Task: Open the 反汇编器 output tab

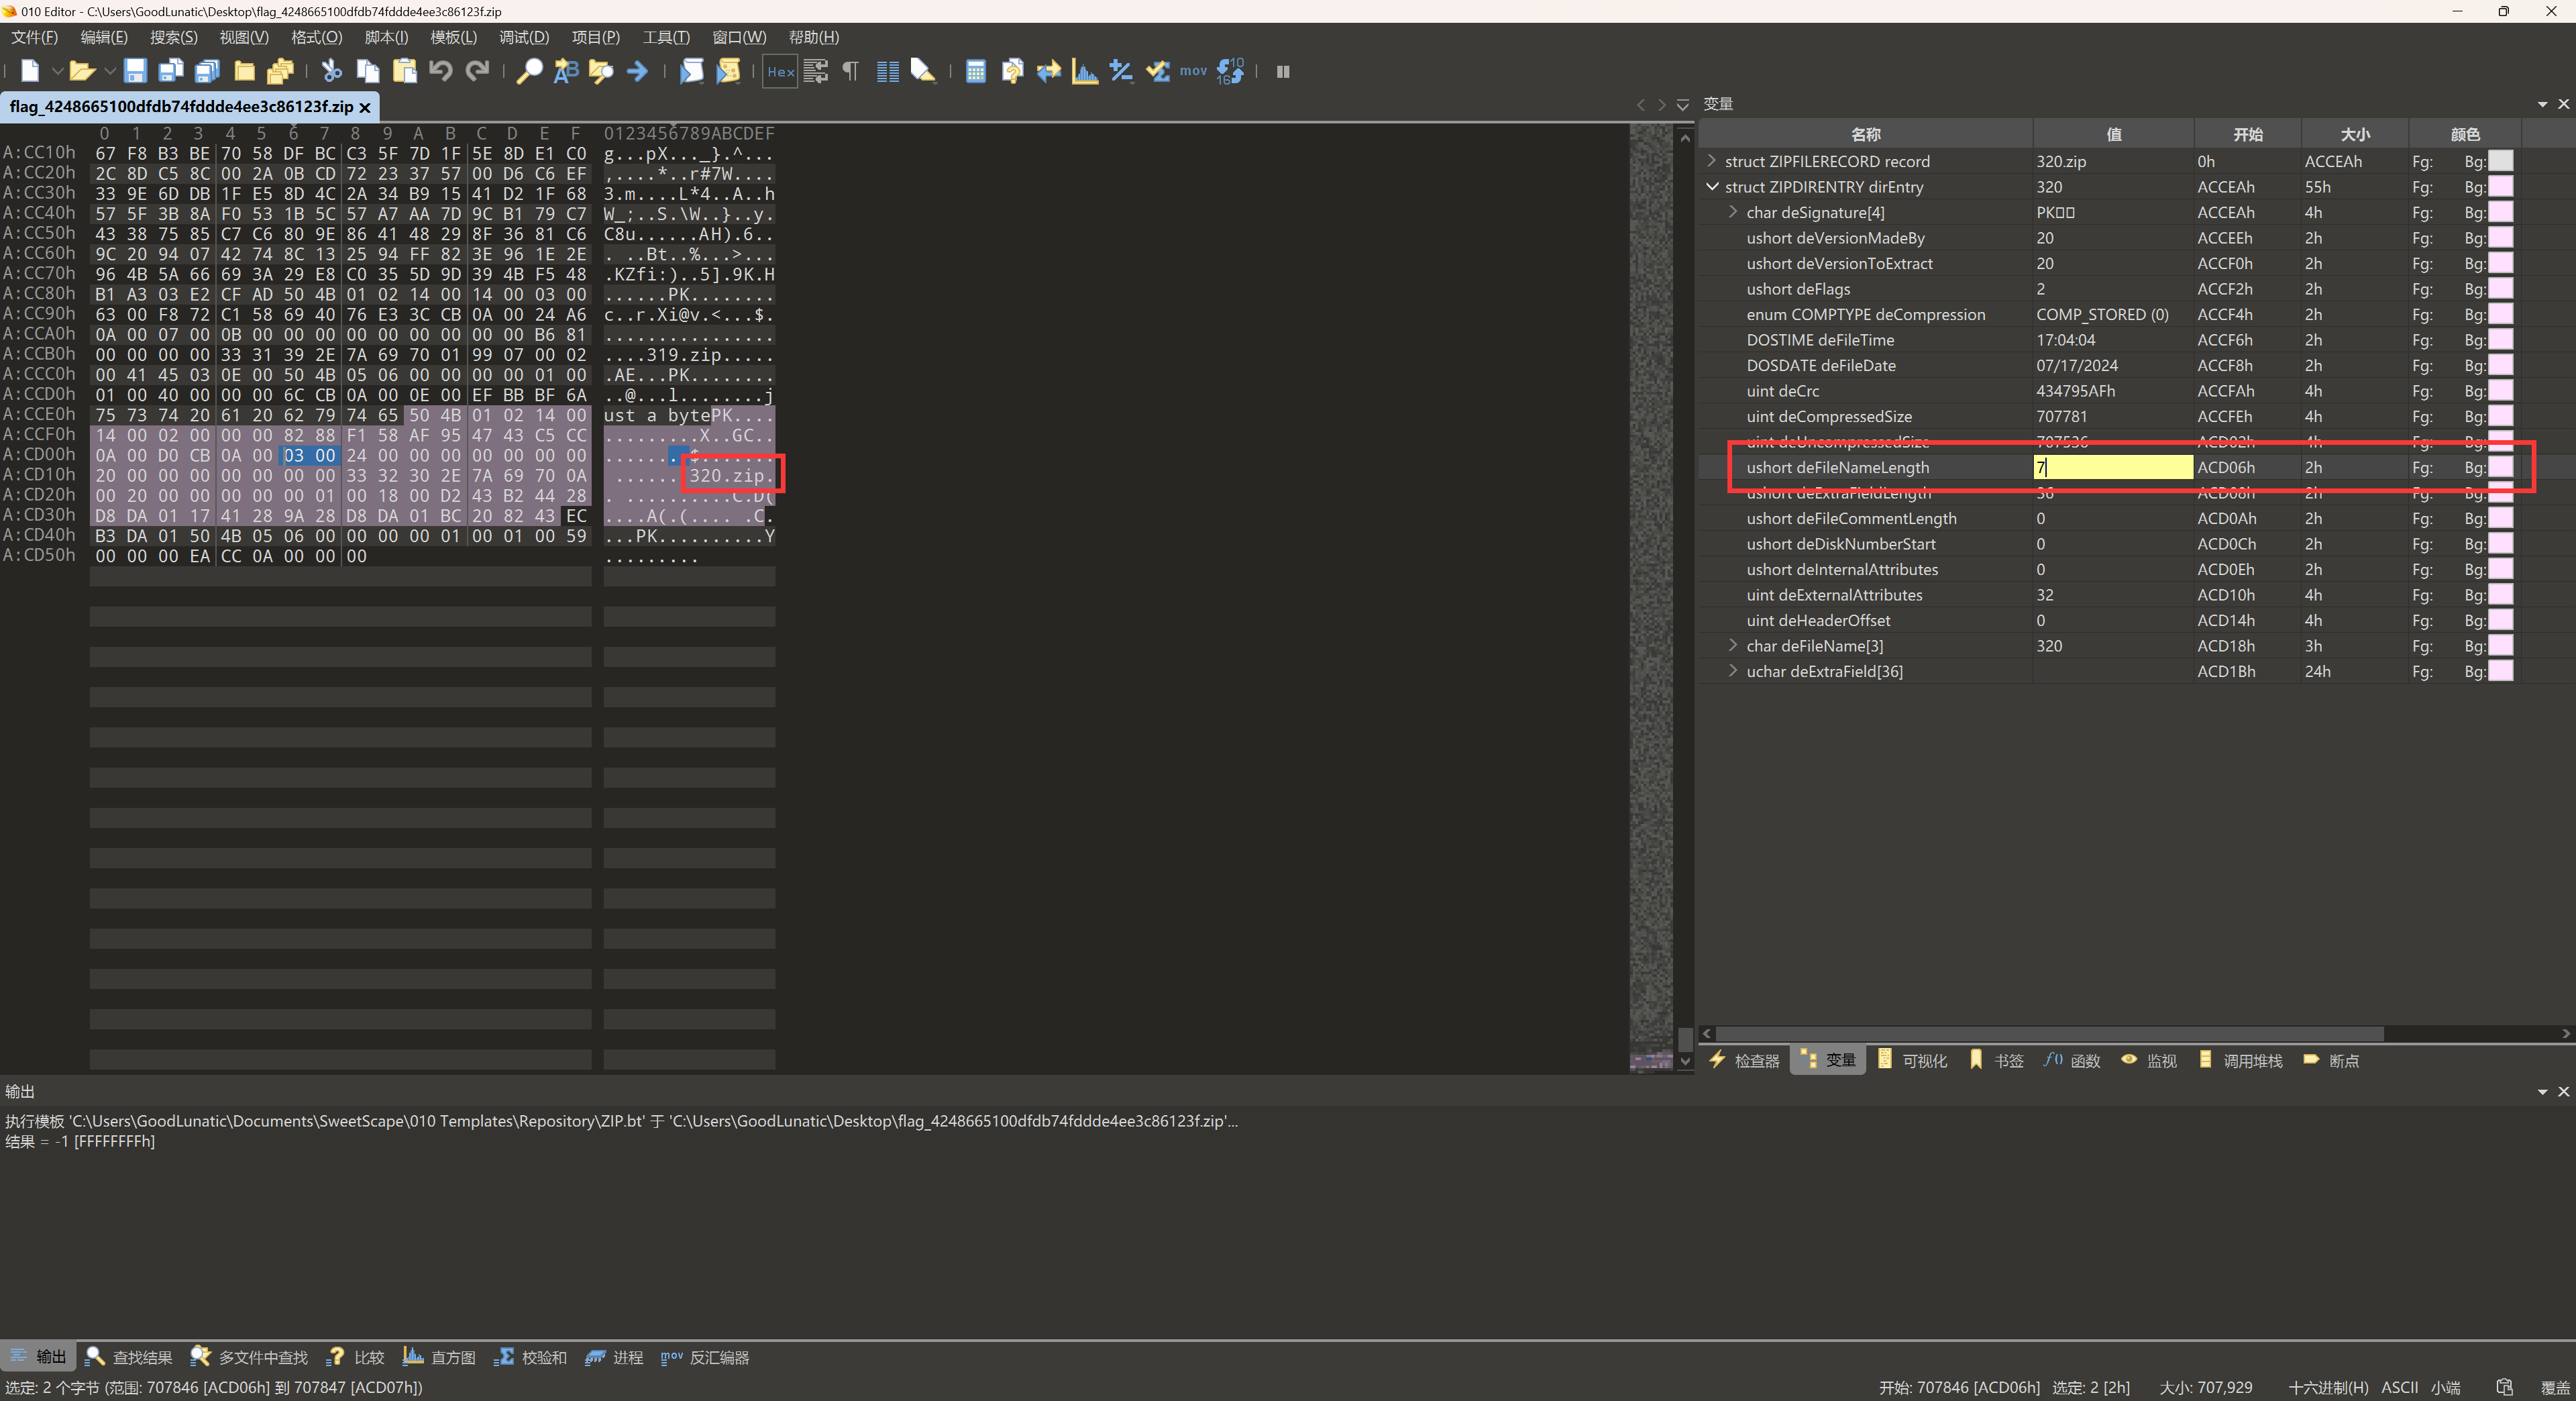Action: 705,1357
